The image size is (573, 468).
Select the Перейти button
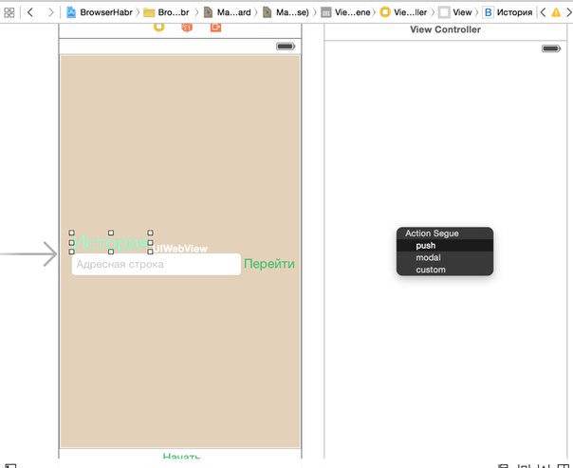269,264
